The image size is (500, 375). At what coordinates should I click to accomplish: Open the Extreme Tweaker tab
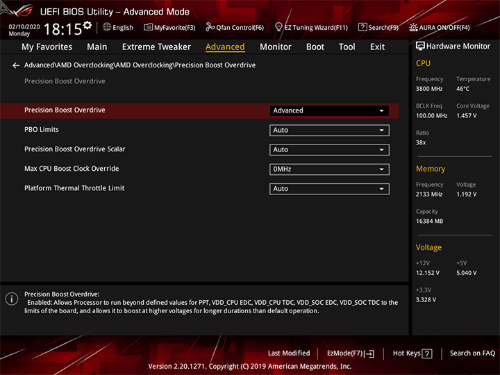point(156,47)
